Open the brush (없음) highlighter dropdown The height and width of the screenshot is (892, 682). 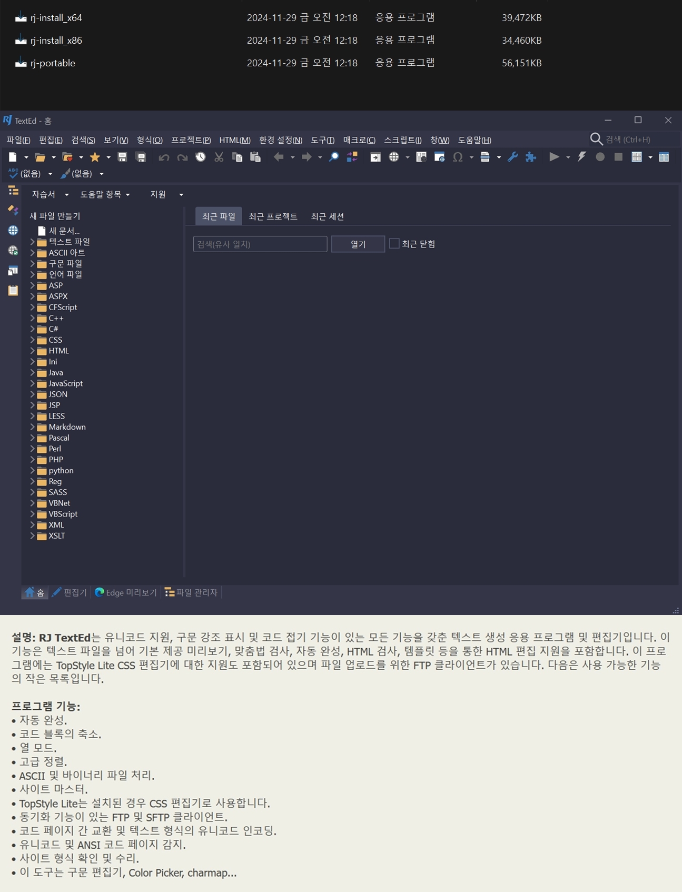pyautogui.click(x=102, y=174)
